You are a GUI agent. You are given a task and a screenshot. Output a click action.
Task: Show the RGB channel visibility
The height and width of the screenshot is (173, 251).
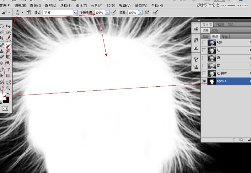[x=204, y=43]
